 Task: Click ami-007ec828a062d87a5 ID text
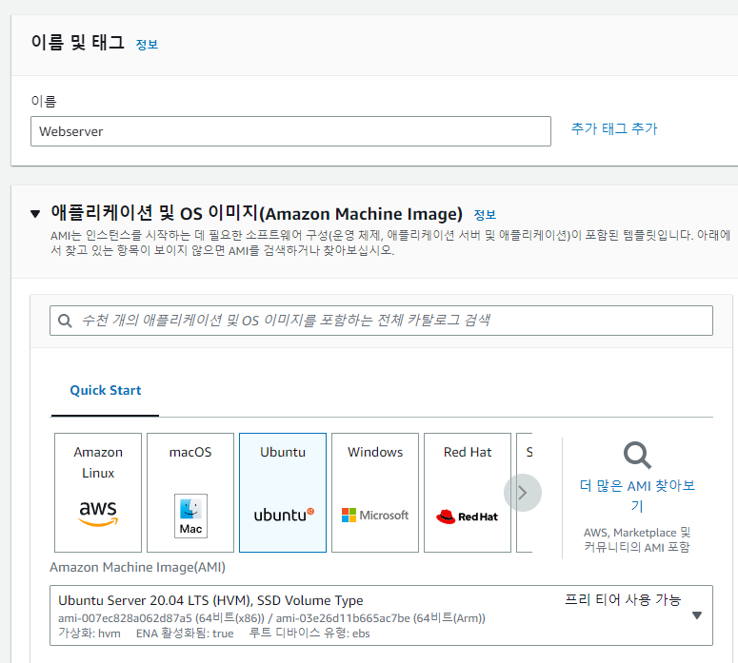(125, 618)
